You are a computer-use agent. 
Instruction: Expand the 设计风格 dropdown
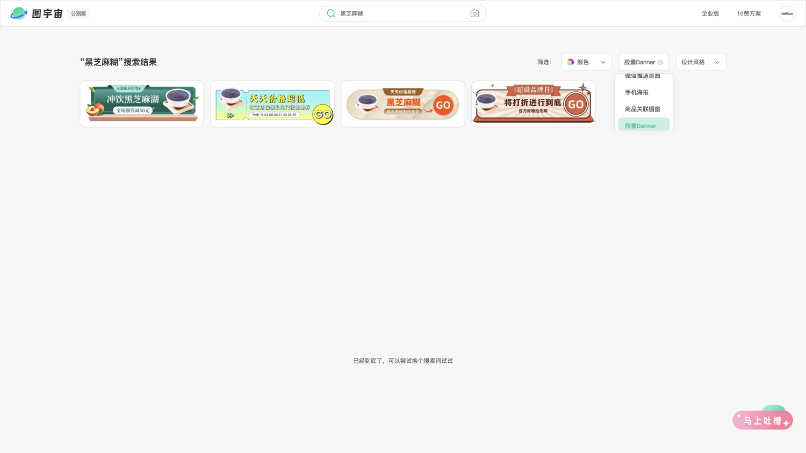(x=701, y=62)
